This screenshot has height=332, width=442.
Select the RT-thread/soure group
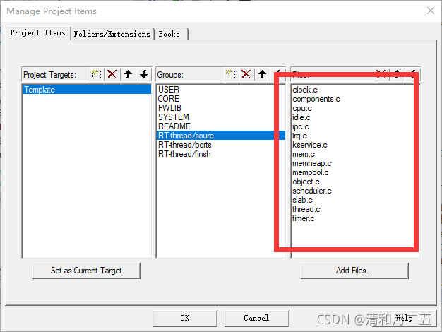point(221,136)
